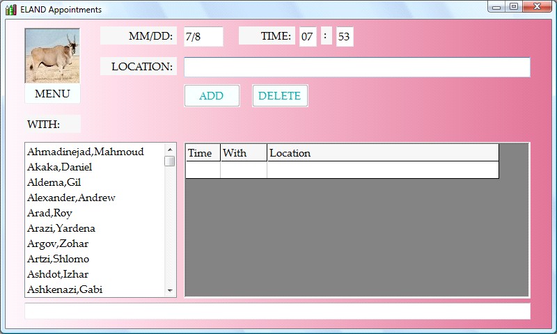The width and height of the screenshot is (557, 334).
Task: Pick Arazi,Yardena in the WITH list
Action: tap(61, 228)
